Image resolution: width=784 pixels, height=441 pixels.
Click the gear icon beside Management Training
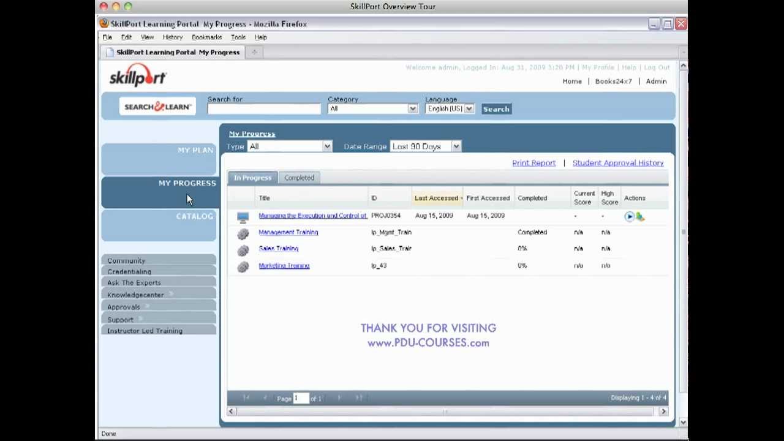[x=243, y=233]
